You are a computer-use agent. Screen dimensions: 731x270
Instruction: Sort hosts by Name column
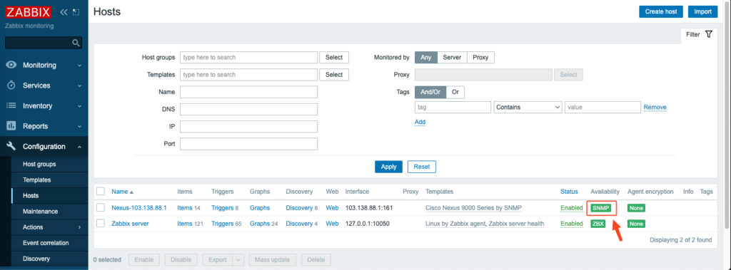pos(123,192)
